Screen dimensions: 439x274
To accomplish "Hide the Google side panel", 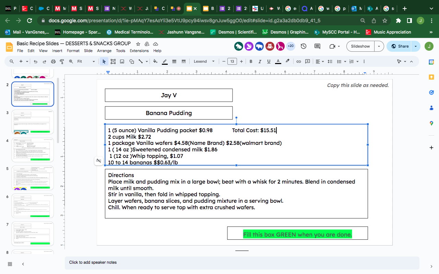I will [431, 266].
